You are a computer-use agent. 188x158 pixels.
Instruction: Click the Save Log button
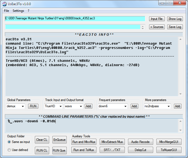[x=175, y=27]
